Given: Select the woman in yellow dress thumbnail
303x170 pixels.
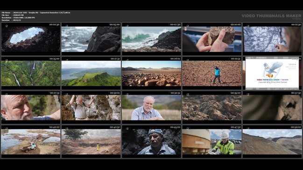Looking at the screenshot, I should 91,142.
